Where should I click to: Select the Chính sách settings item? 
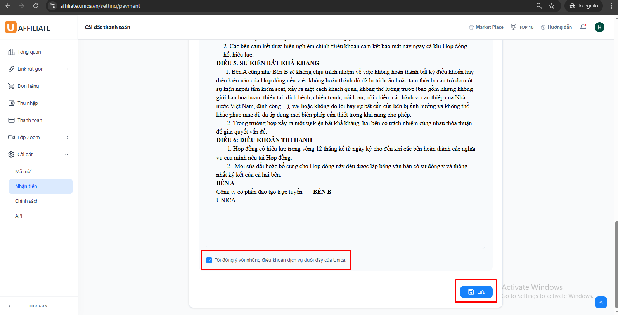click(x=27, y=201)
